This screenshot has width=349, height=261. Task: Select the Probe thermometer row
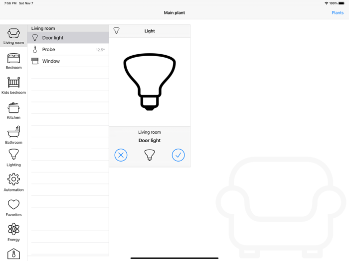coord(68,50)
